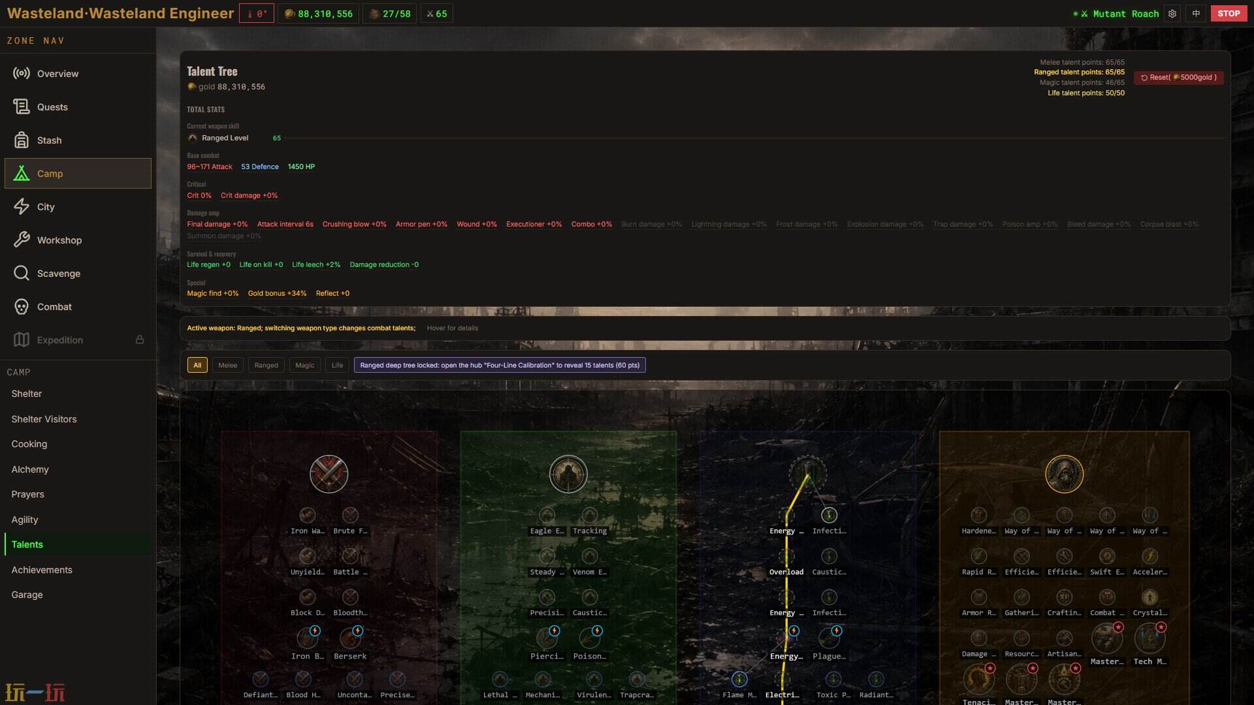This screenshot has height=705, width=1254.
Task: Open Shelter Visitors
Action: click(x=78, y=419)
